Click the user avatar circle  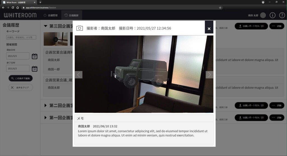263,15
